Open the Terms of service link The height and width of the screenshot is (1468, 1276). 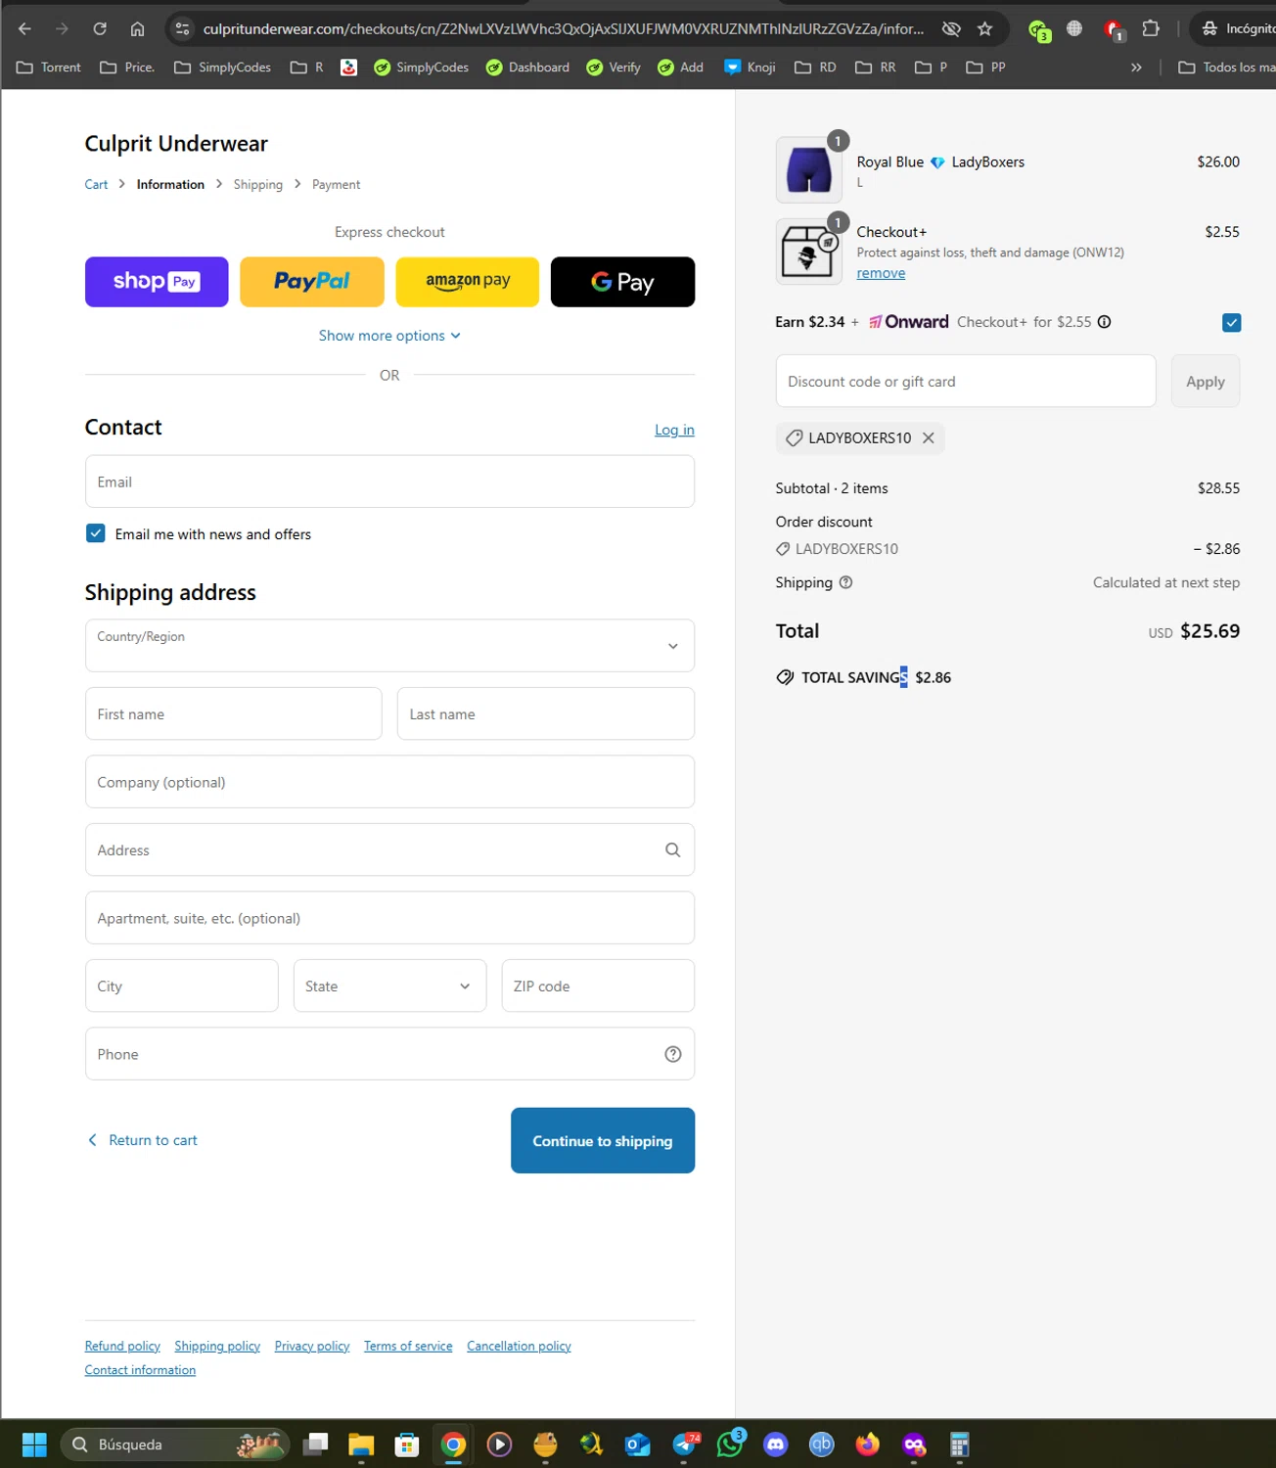tap(408, 1347)
